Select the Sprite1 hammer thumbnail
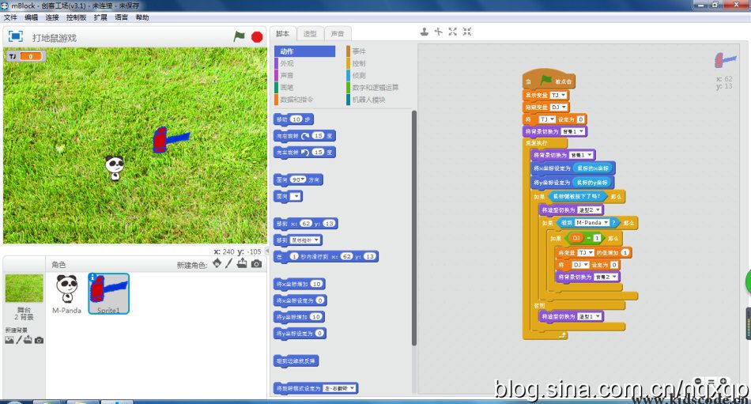This screenshot has height=404, width=751. click(x=109, y=294)
